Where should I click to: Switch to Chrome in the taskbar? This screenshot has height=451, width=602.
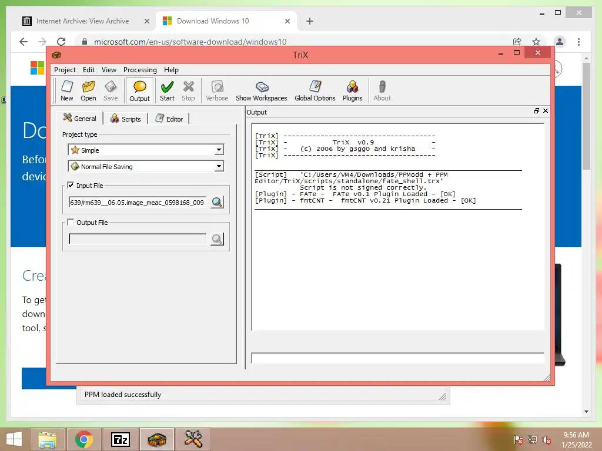[83, 439]
